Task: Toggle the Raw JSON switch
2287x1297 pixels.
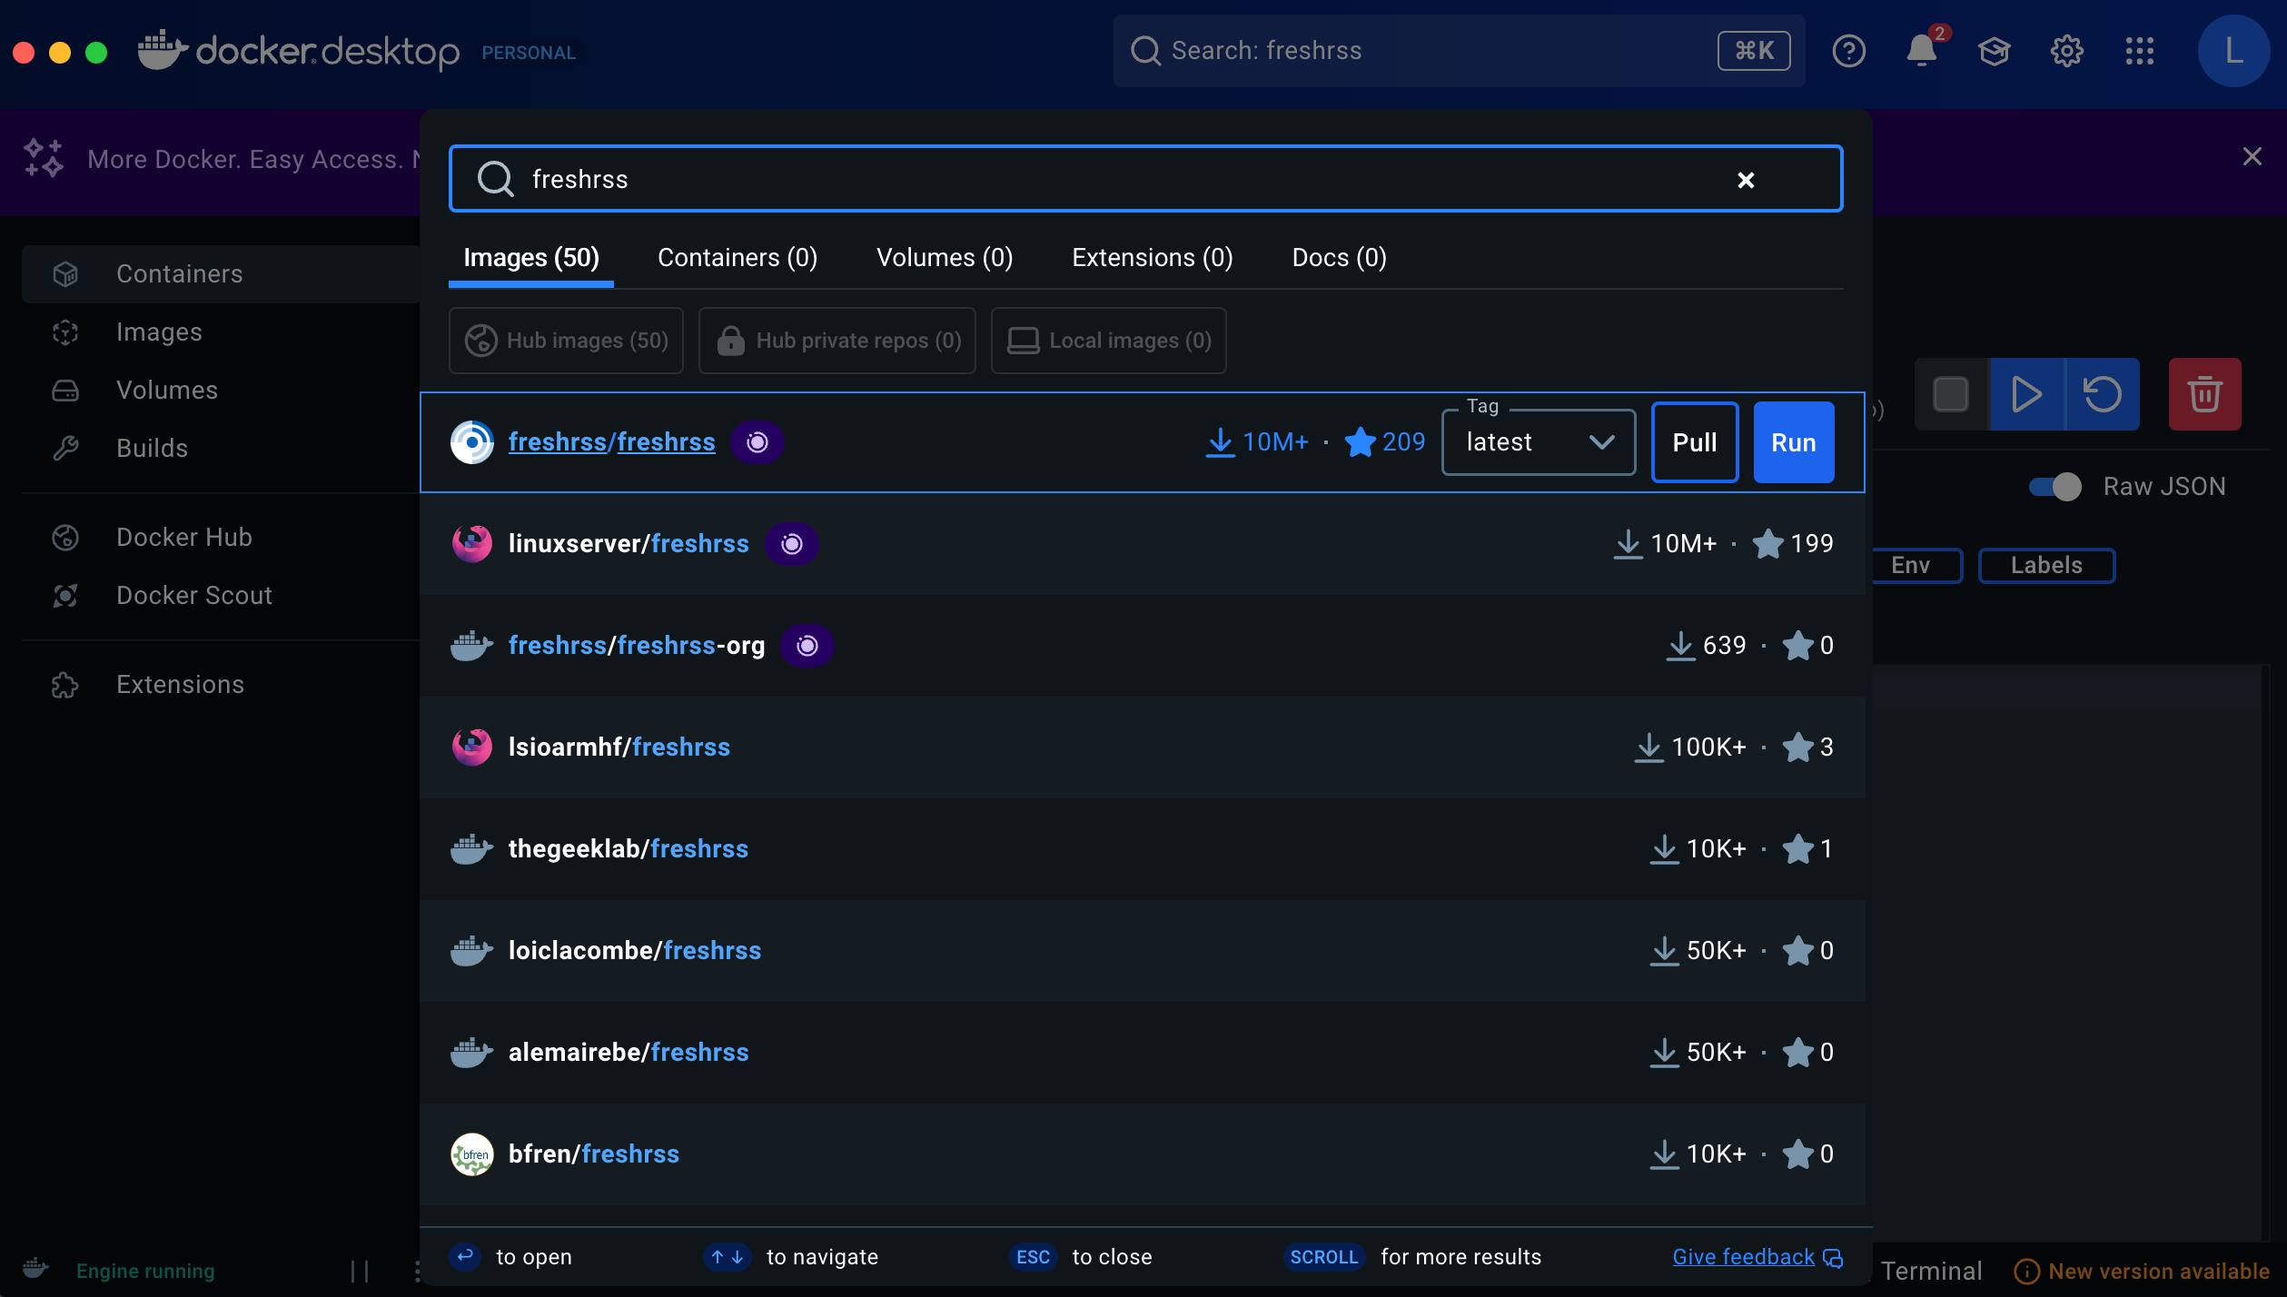Action: tap(2055, 487)
